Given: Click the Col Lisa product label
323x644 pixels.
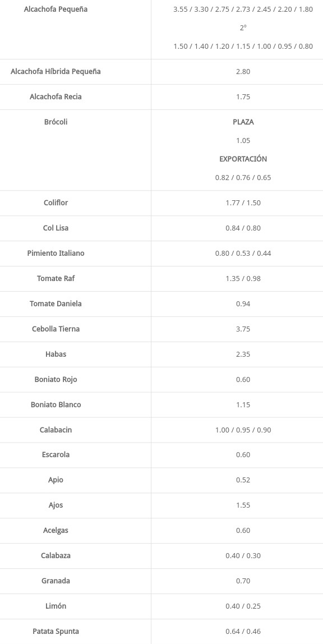Looking at the screenshot, I should 56,228.
